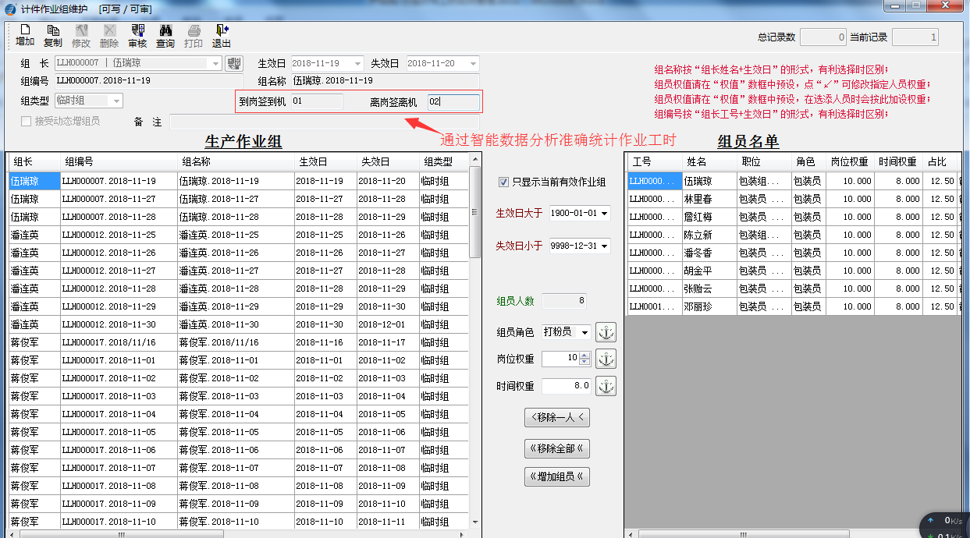This screenshot has width=970, height=538.
Task: Click the 到岗签到机 input field
Action: click(316, 102)
